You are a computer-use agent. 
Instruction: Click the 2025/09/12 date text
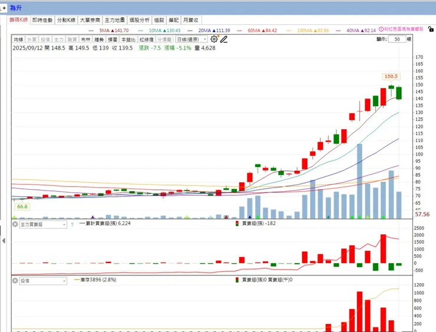[28, 48]
